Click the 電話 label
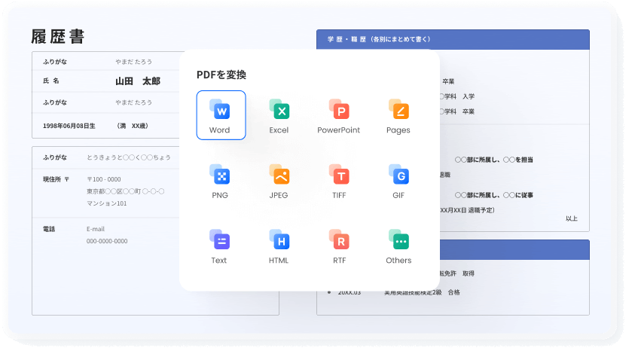 pos(49,229)
